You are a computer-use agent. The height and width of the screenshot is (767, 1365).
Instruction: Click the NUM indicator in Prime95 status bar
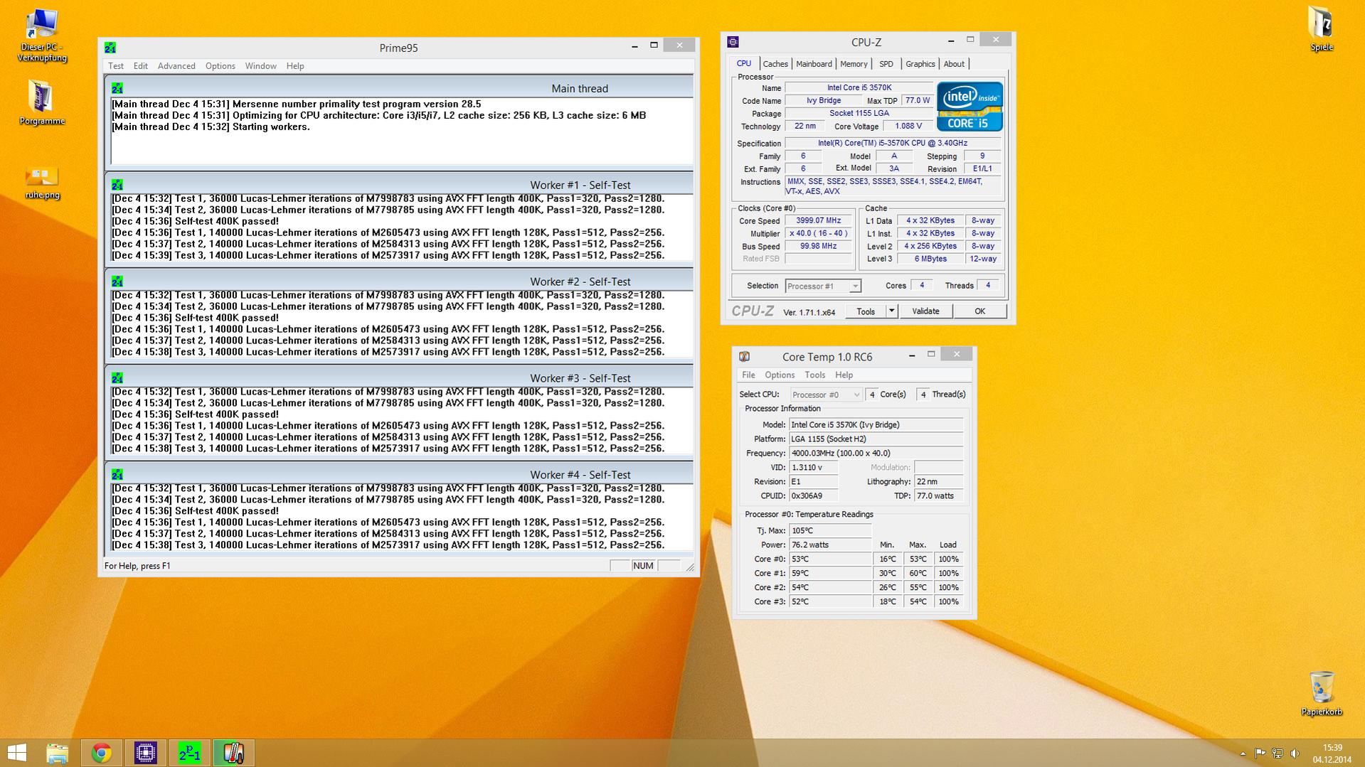(643, 566)
